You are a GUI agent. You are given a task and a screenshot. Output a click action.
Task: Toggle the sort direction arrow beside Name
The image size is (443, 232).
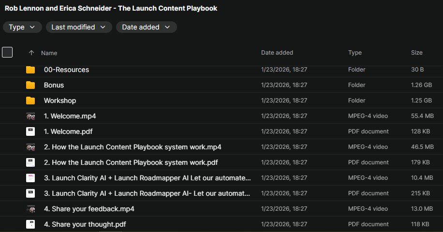click(31, 53)
